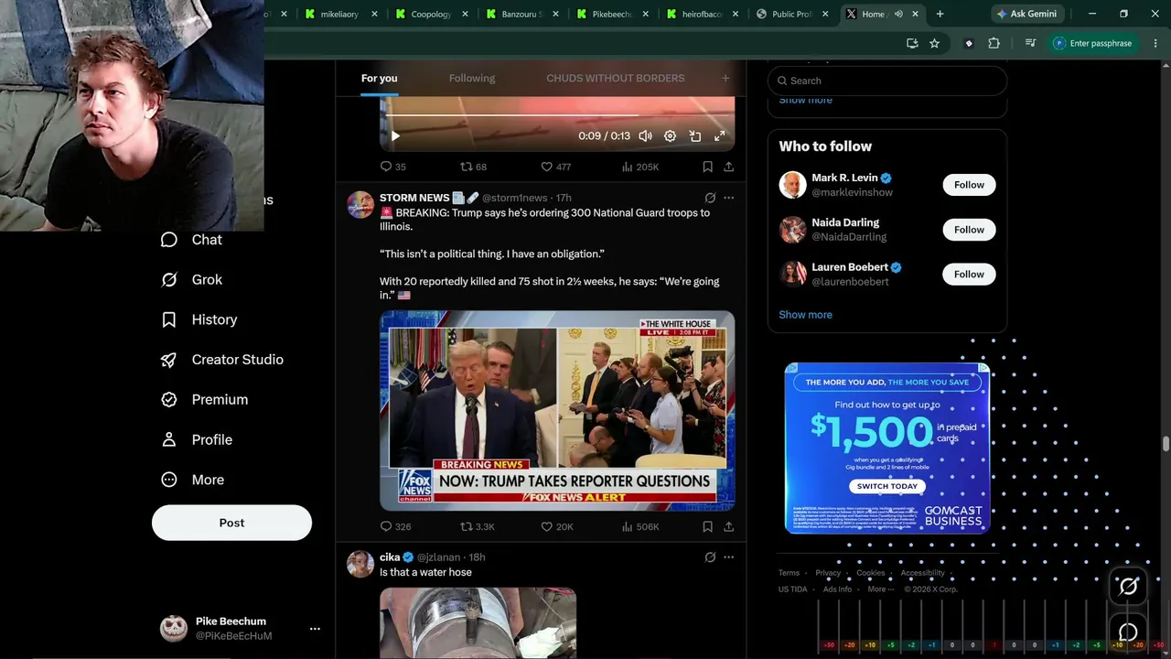
Task: Open more options for STORM NEWS post
Action: pyautogui.click(x=728, y=198)
